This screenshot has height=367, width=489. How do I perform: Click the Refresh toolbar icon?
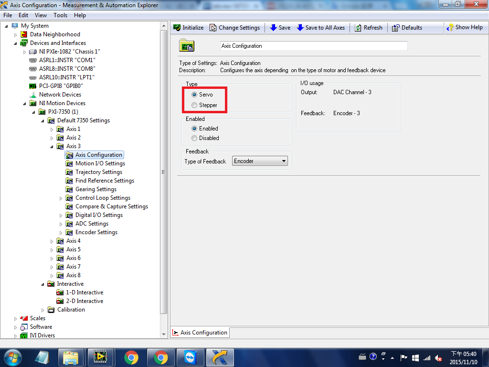(x=358, y=28)
